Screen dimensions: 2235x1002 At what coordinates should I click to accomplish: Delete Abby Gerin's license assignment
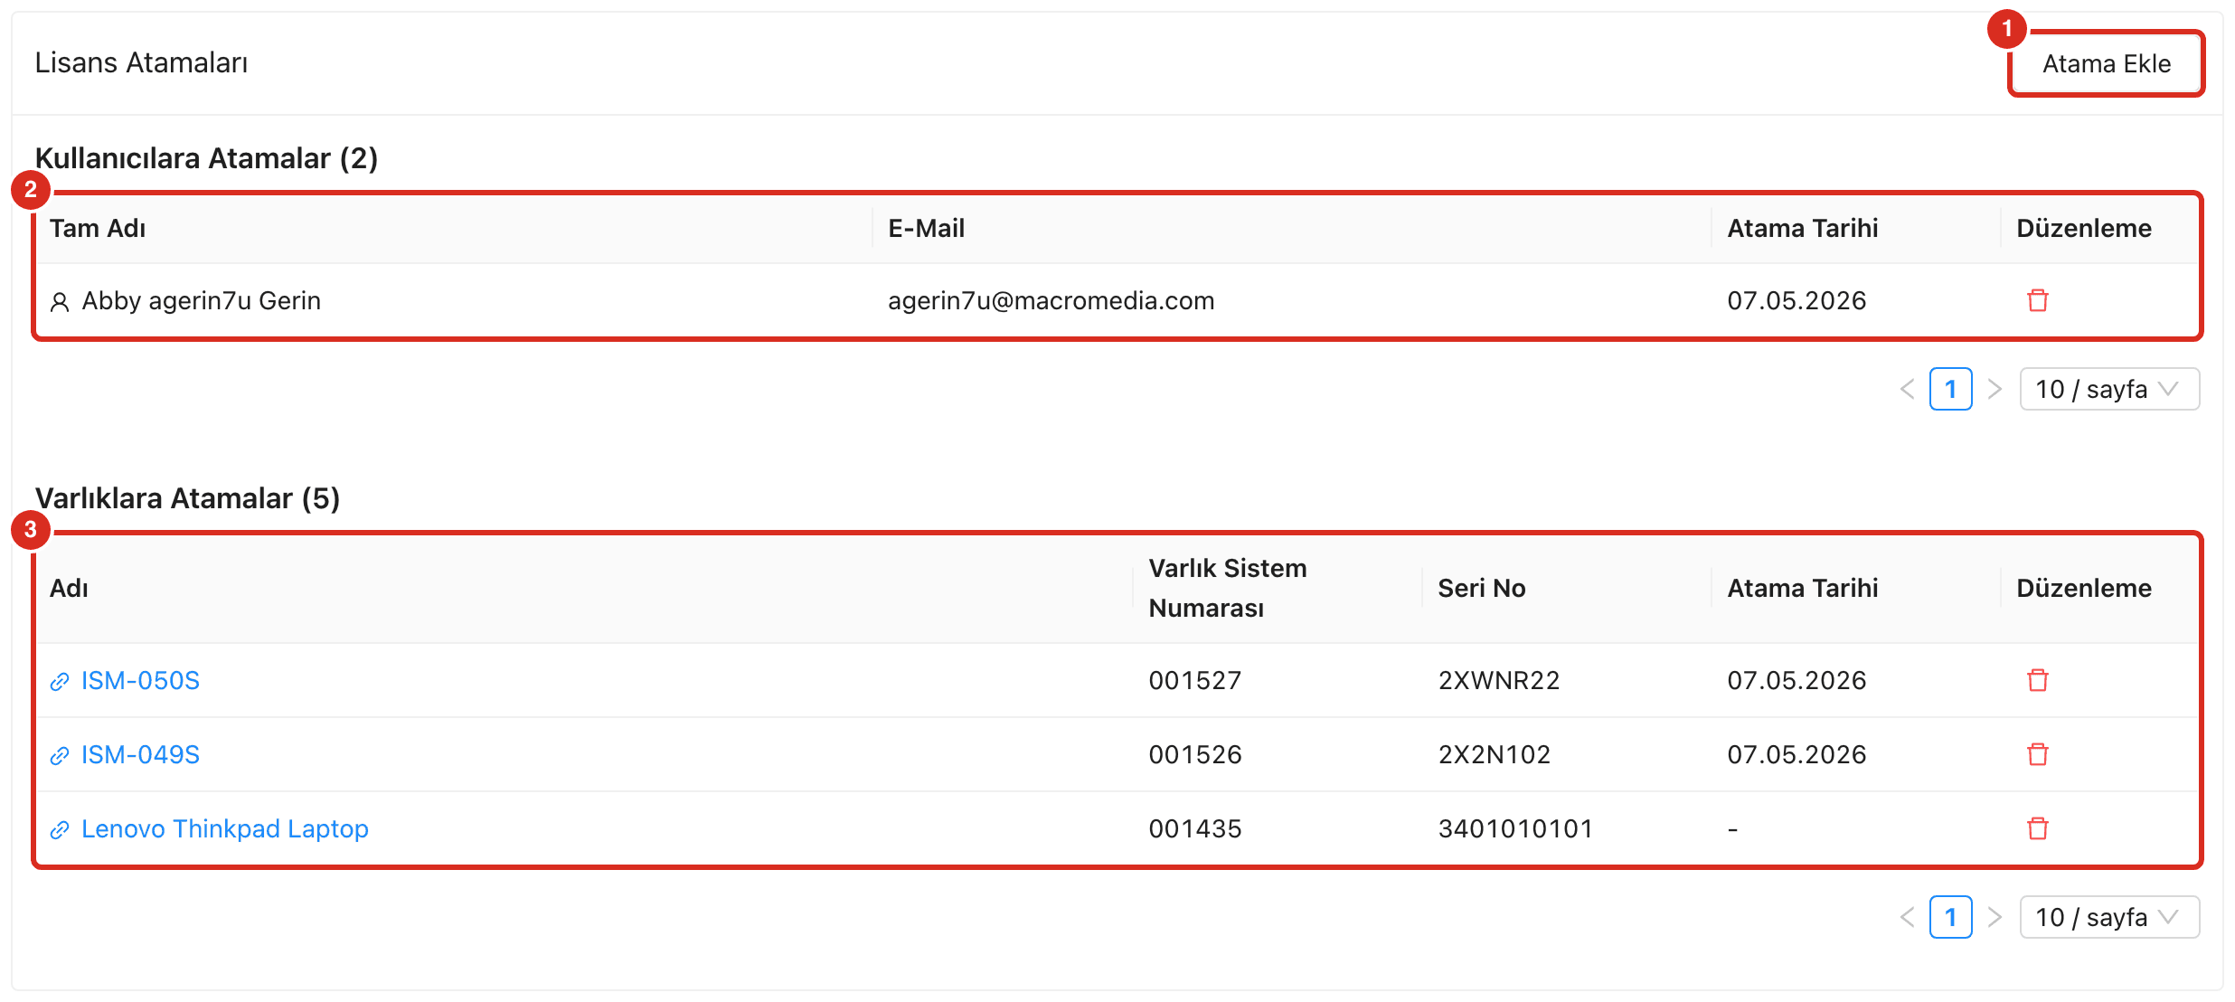(x=2037, y=300)
